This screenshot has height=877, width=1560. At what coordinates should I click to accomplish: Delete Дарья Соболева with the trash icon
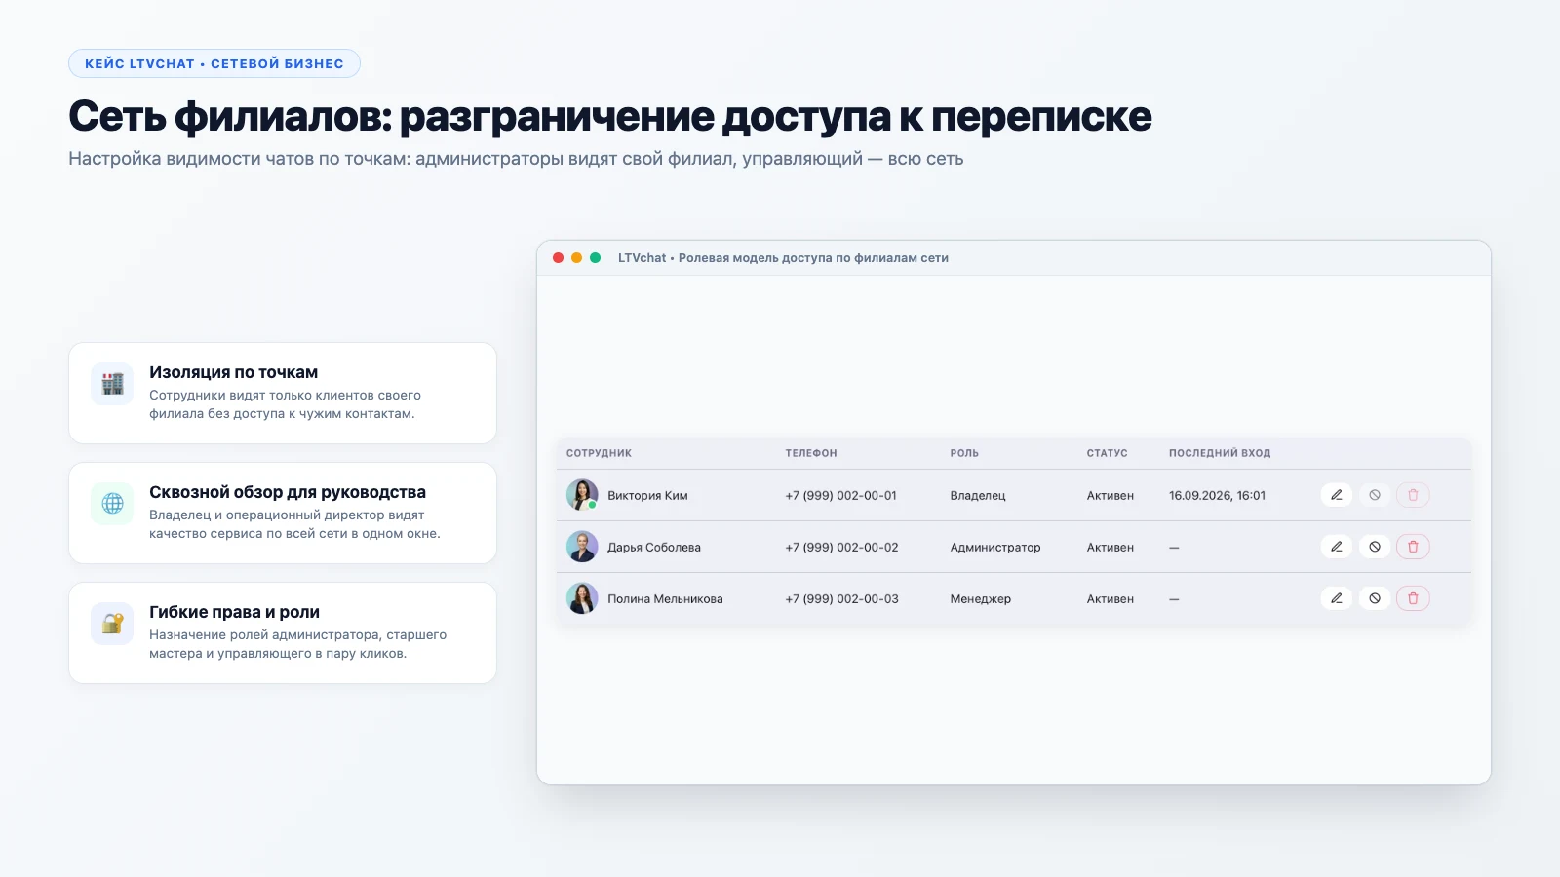pyautogui.click(x=1413, y=547)
